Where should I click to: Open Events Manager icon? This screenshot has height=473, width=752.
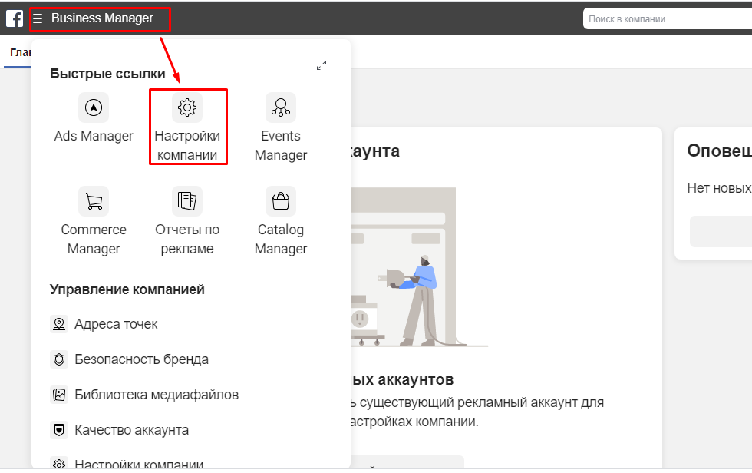pos(281,107)
